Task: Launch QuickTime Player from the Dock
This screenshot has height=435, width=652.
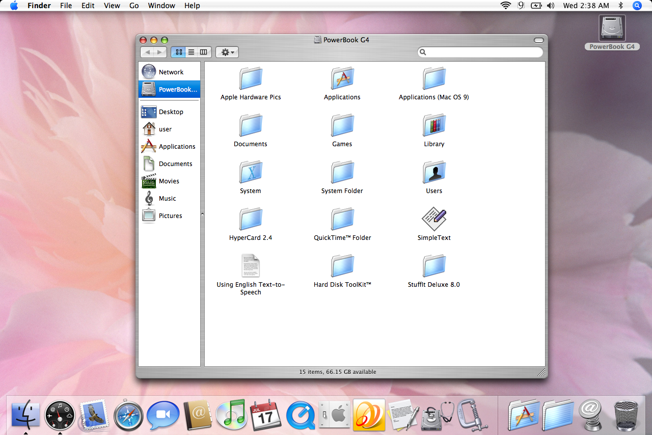Action: pyautogui.click(x=301, y=416)
